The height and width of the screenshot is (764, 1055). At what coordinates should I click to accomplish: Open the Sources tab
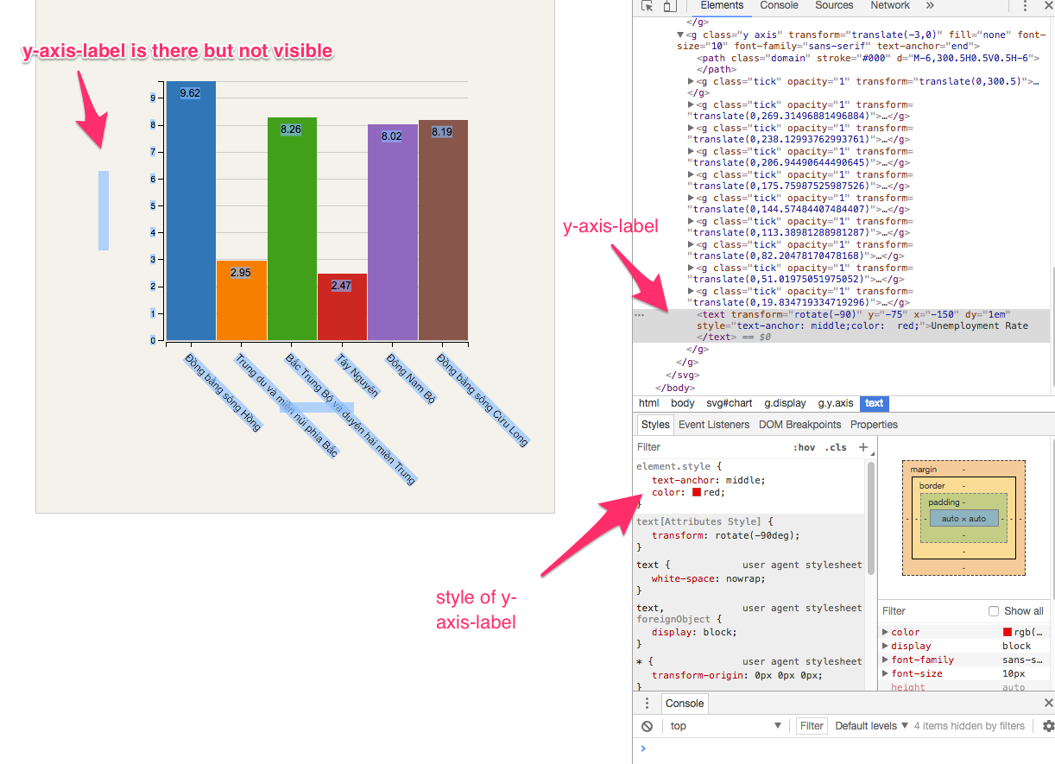point(834,5)
